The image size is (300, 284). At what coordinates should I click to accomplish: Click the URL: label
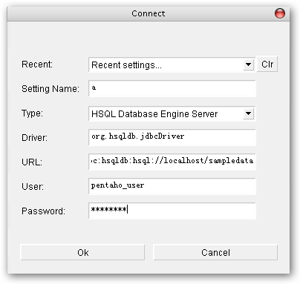(x=32, y=162)
